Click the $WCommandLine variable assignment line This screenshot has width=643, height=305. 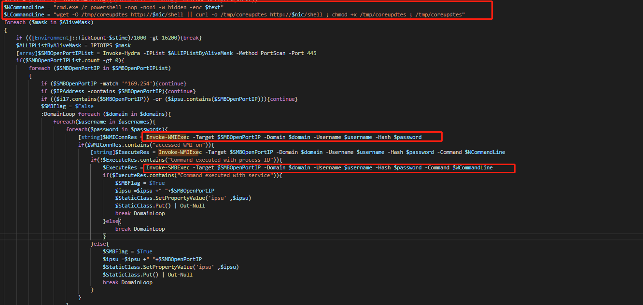113,7
